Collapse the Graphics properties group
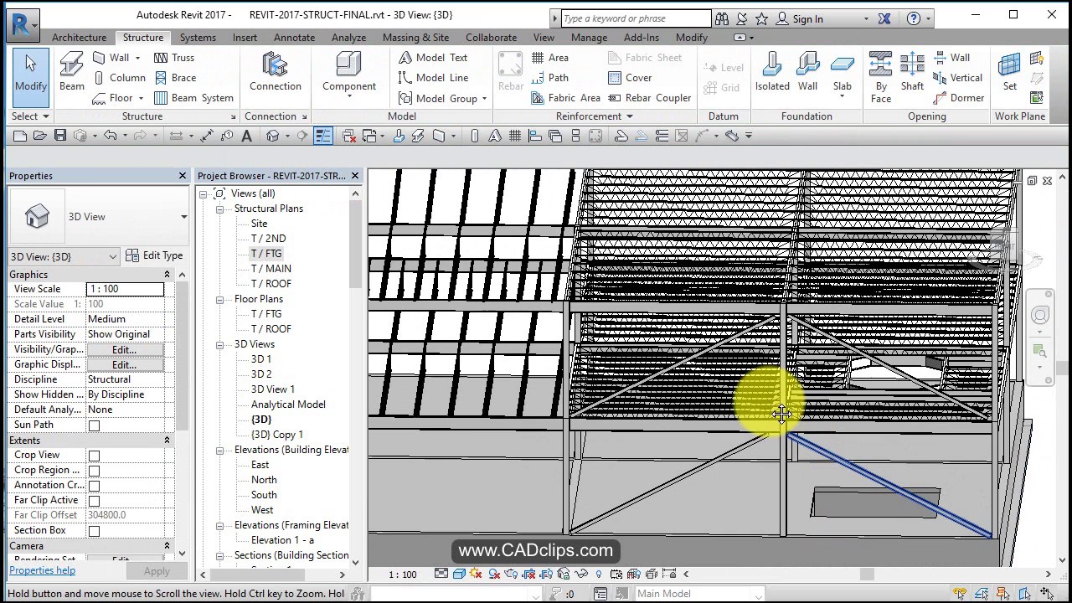 167,275
